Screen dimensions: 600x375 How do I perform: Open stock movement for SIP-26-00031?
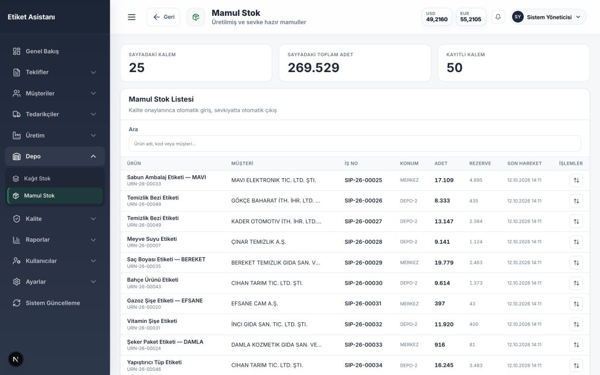tap(576, 304)
